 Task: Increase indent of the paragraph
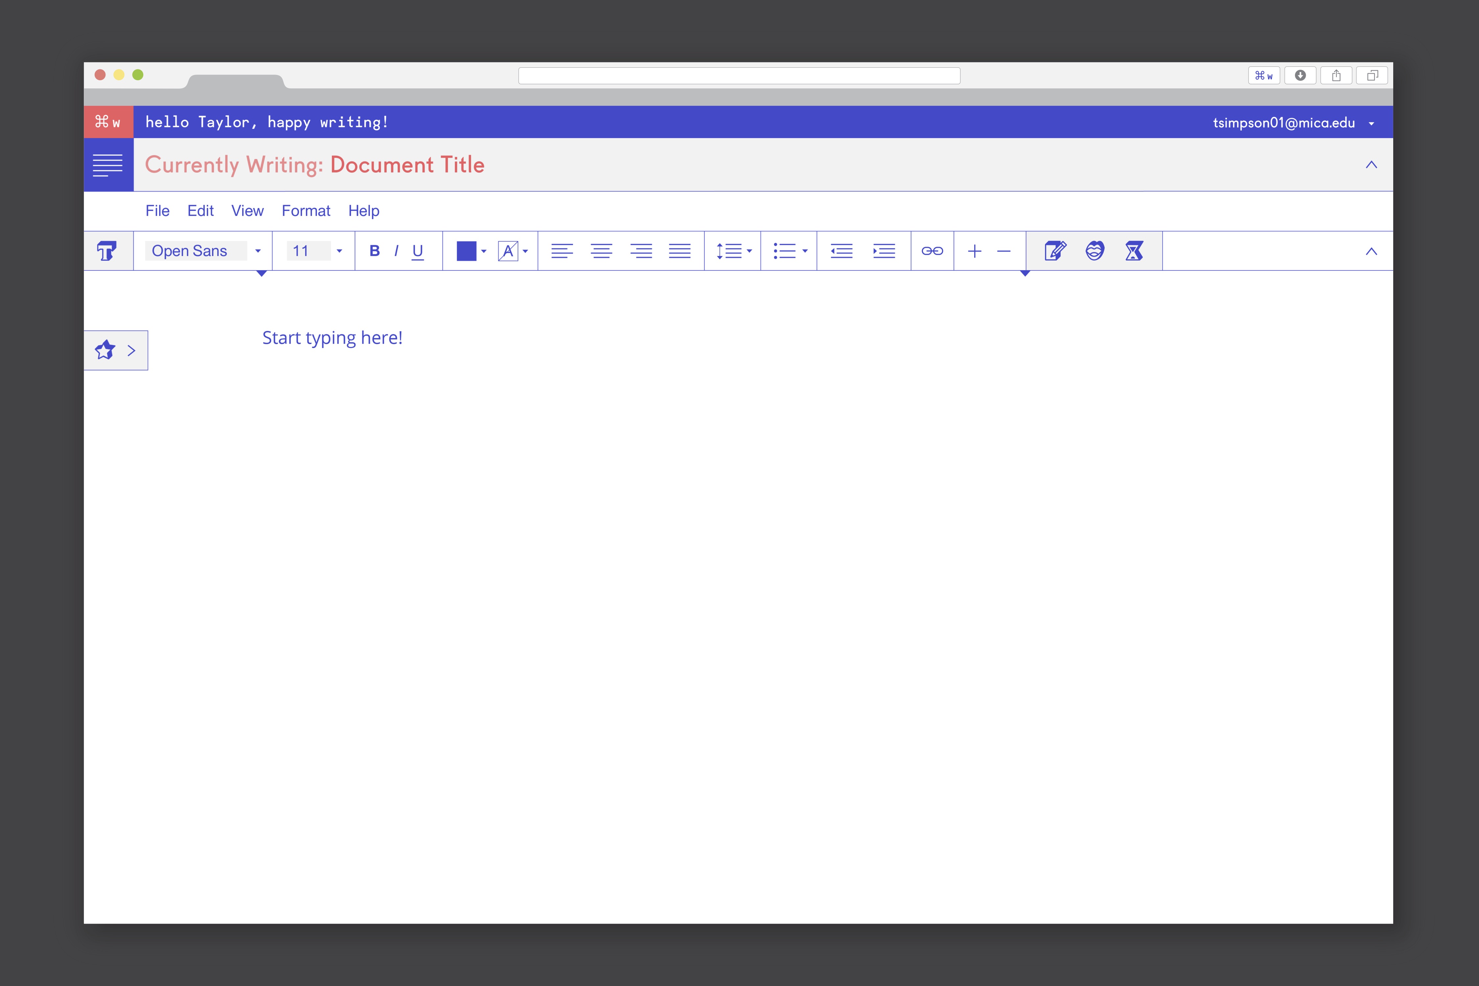click(883, 251)
